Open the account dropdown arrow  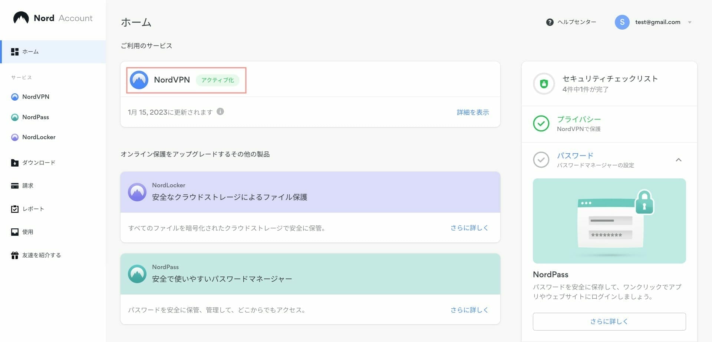[690, 23]
